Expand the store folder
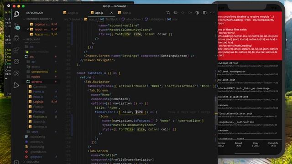292x164 pixels. tap(35, 132)
